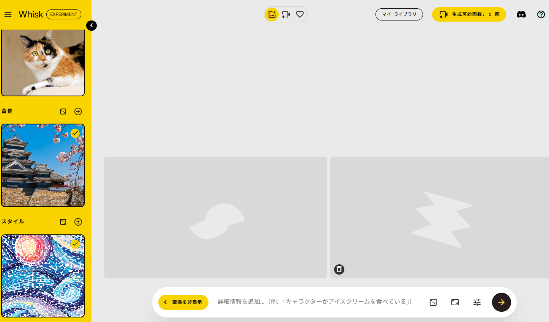Add a new 背景 image with plus icon
The image size is (549, 322).
pos(78,112)
